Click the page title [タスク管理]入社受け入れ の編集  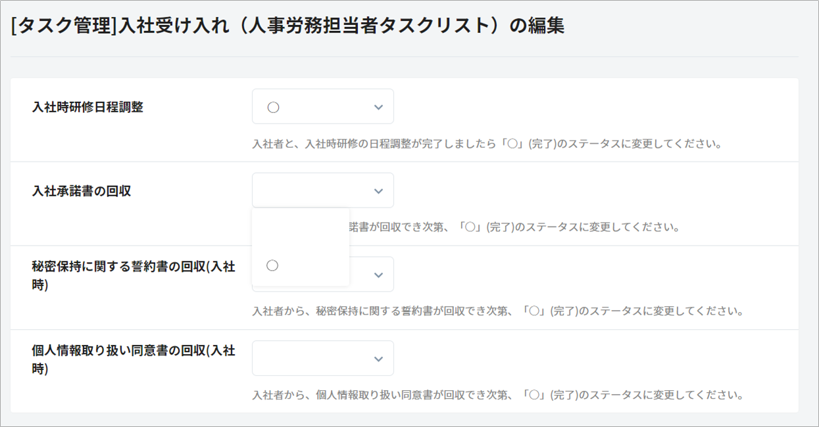(287, 26)
